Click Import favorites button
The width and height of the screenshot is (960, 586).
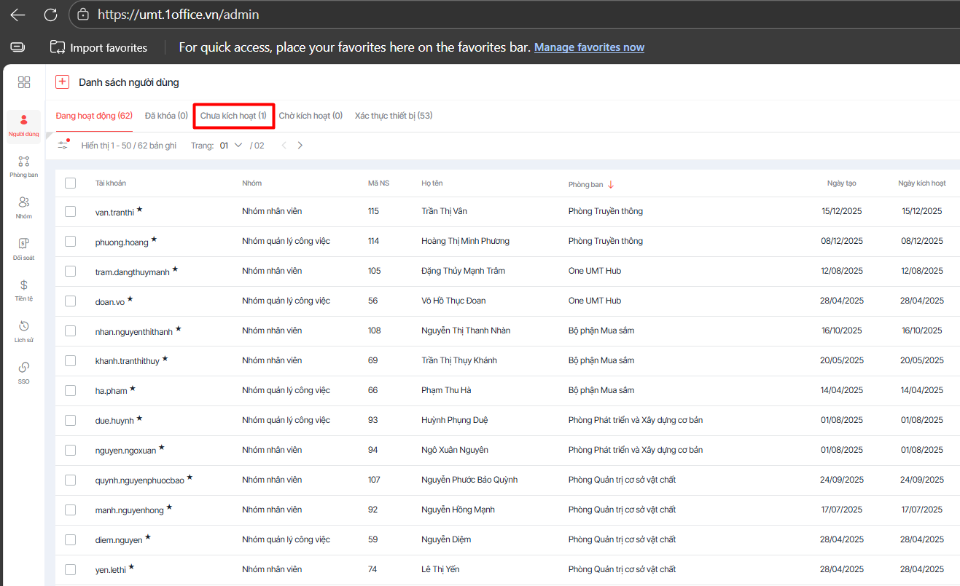click(x=99, y=47)
